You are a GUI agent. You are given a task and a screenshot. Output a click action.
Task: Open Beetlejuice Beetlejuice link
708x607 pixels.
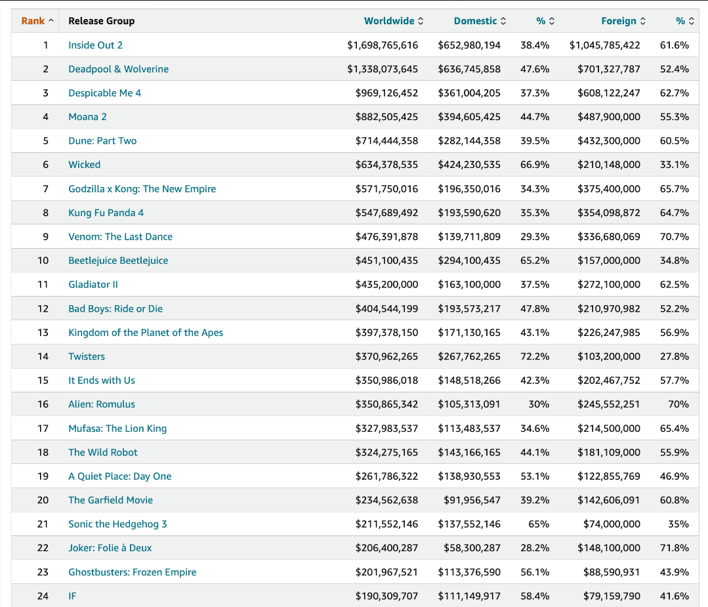coord(118,261)
